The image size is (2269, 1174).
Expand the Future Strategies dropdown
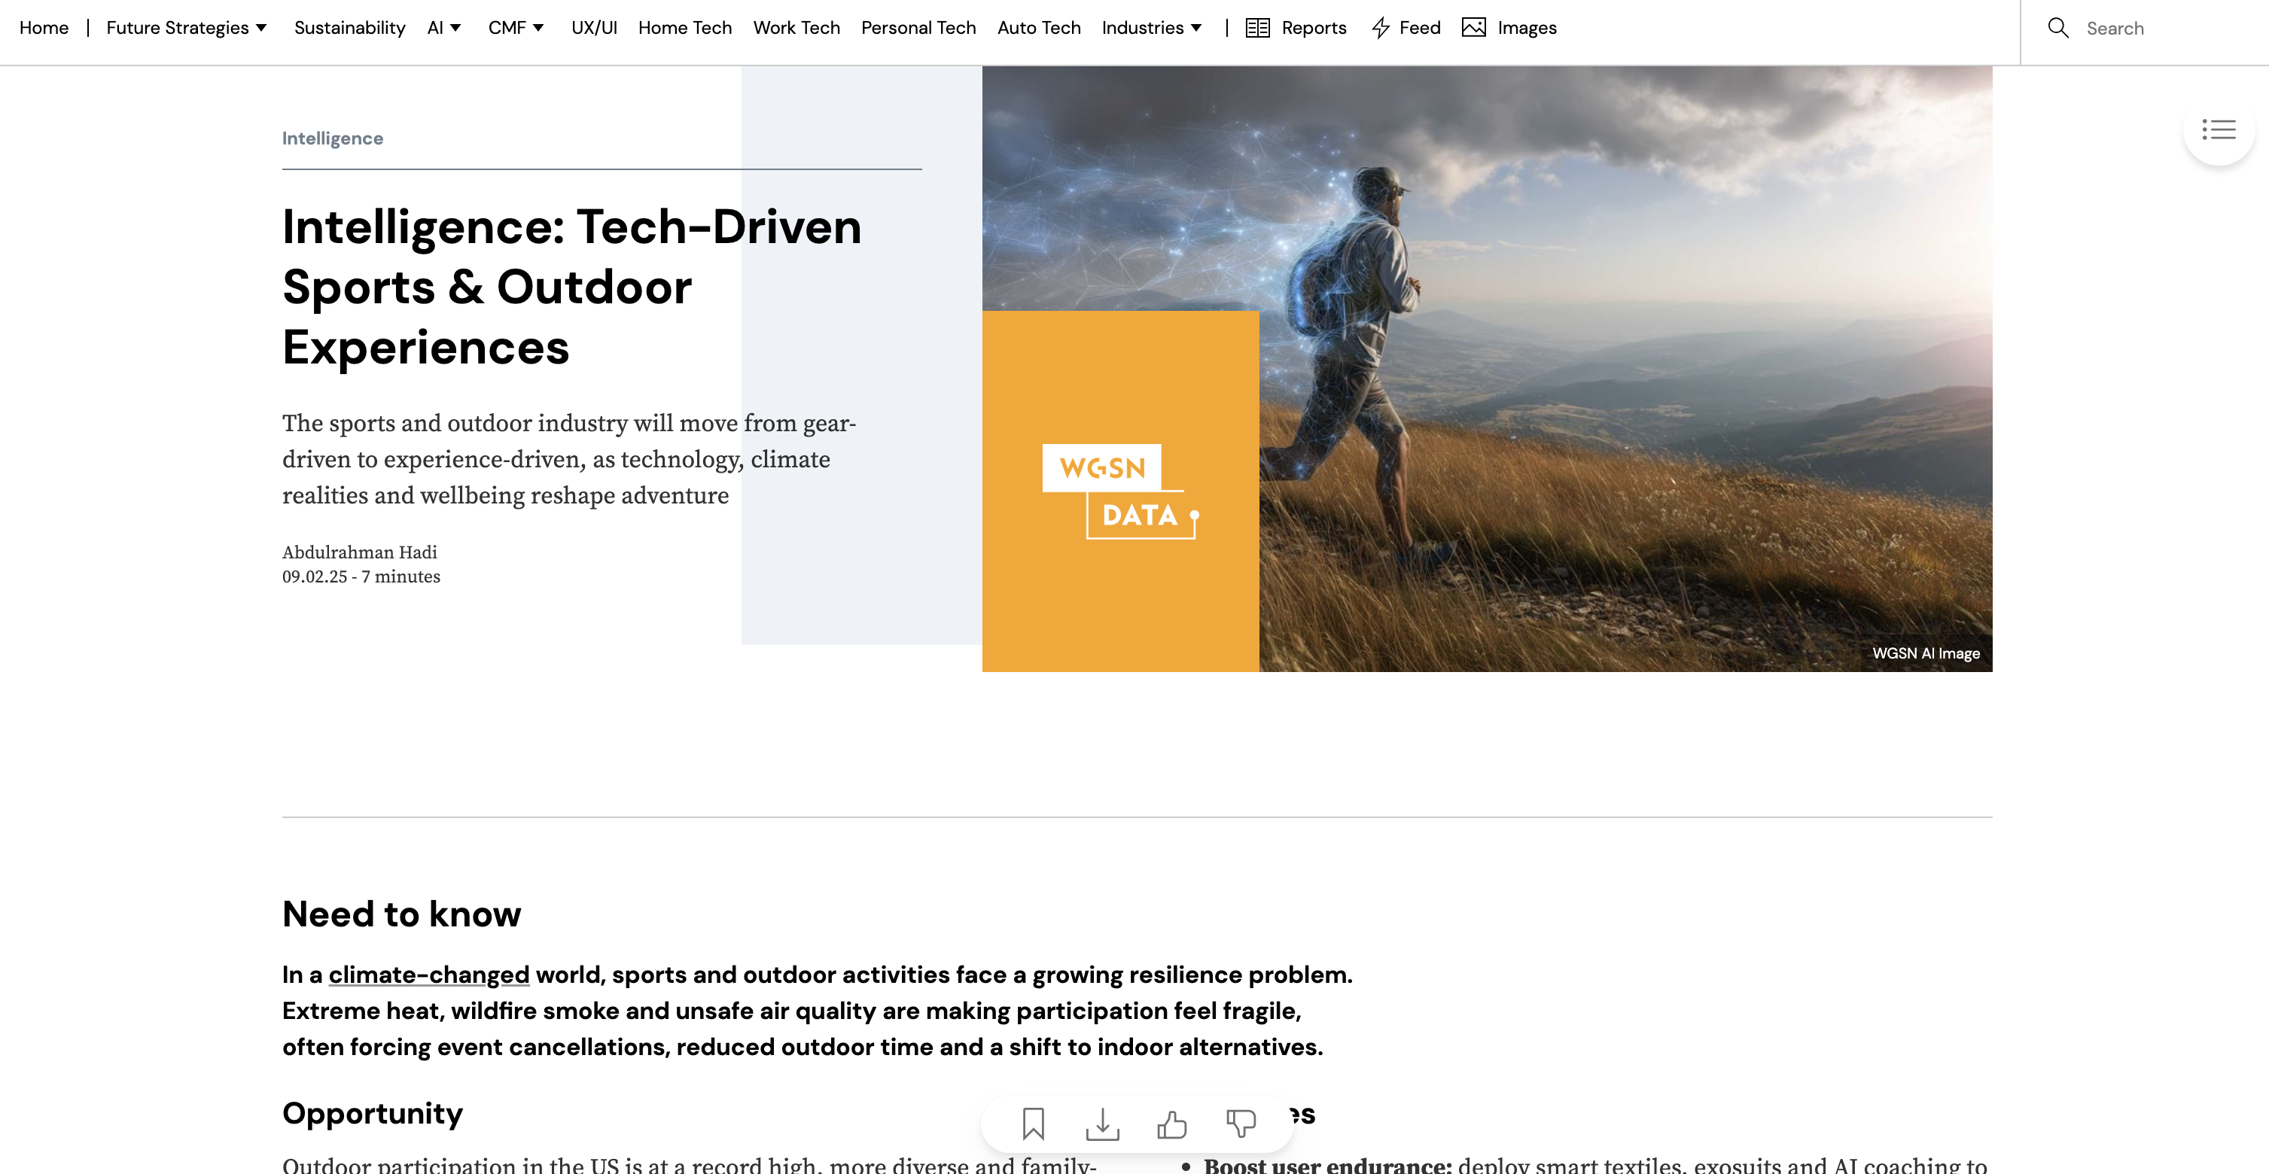(187, 27)
